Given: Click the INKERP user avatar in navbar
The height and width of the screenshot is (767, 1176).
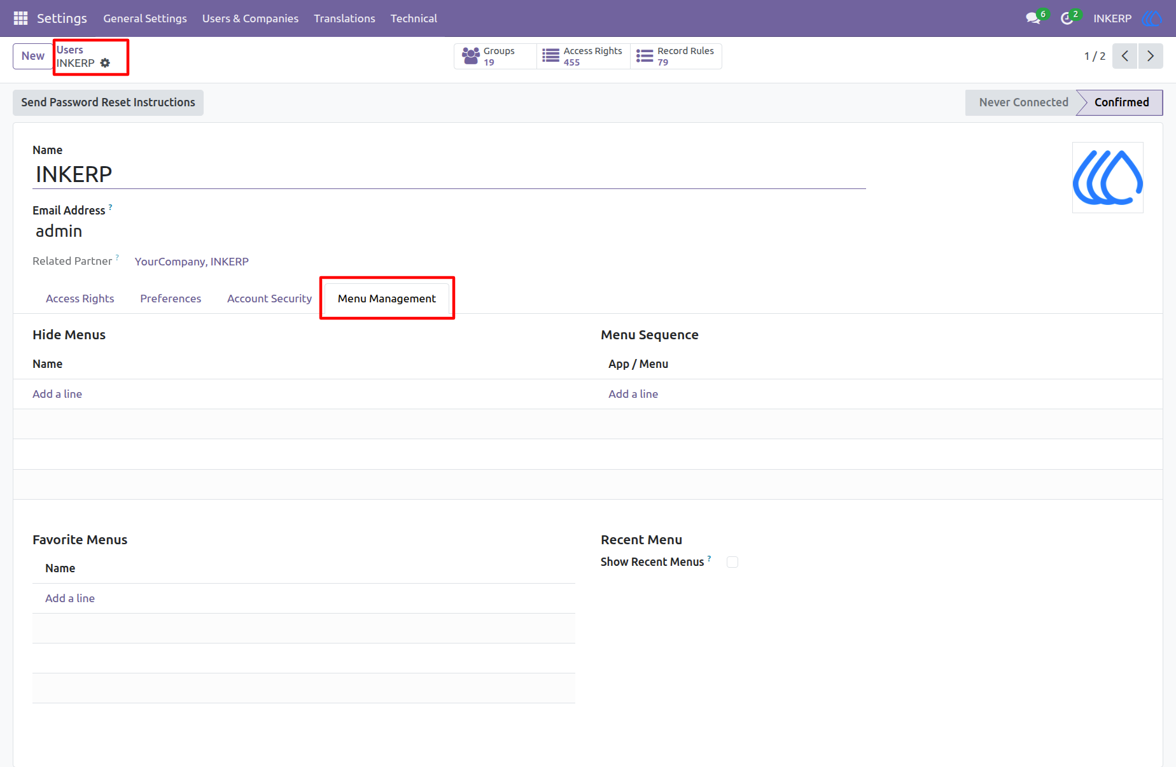Looking at the screenshot, I should pos(1151,18).
